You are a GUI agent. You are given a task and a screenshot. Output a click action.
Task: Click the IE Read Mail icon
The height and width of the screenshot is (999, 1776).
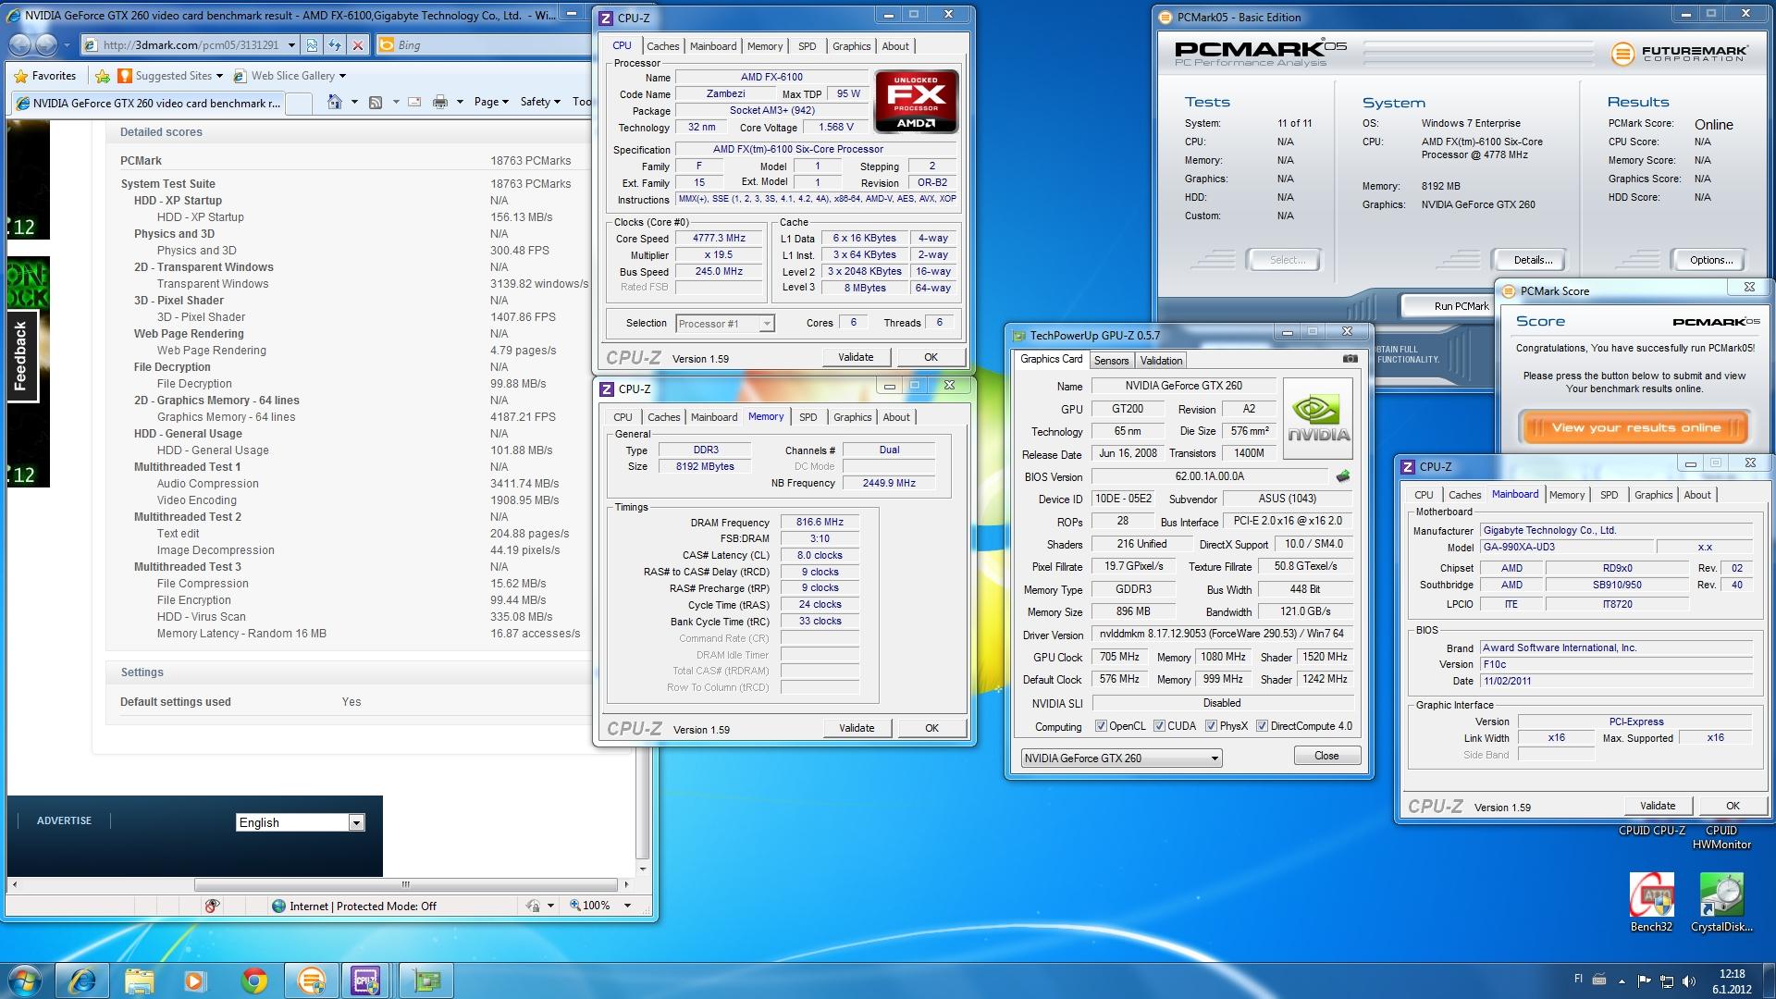click(414, 102)
